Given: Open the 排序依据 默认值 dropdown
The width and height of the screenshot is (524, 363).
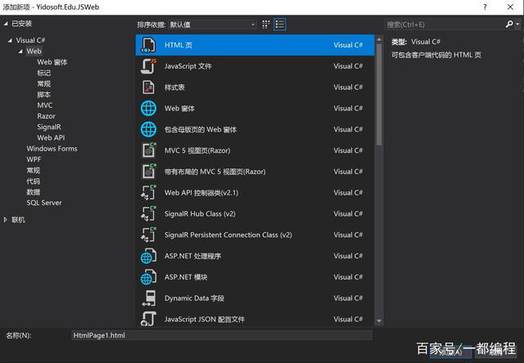Looking at the screenshot, I should tap(213, 25).
